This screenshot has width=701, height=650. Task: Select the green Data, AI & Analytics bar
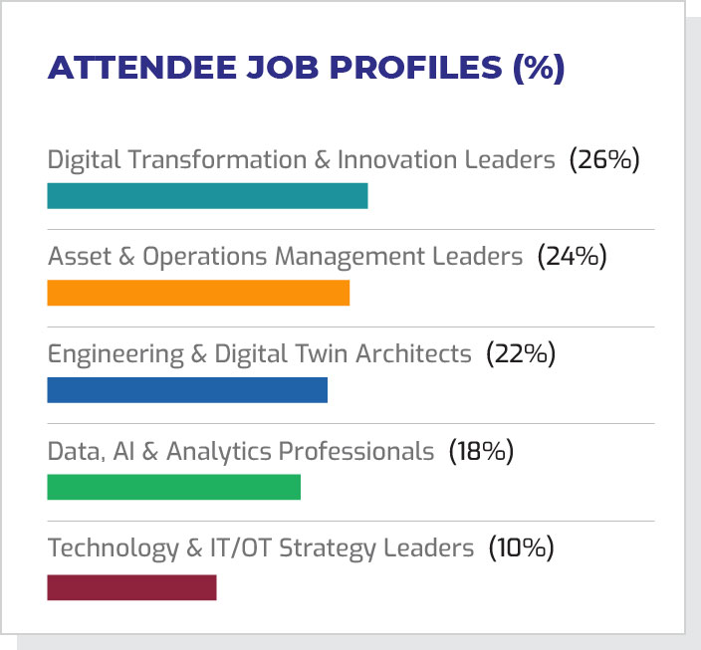173,487
